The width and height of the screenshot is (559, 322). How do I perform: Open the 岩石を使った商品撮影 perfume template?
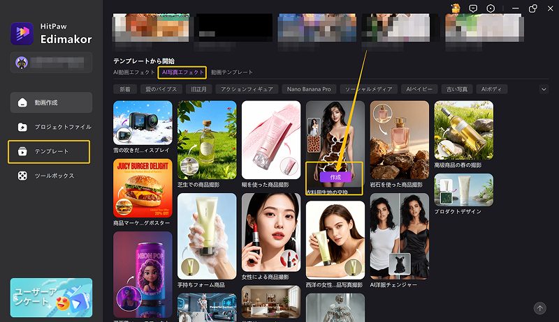[x=399, y=140]
